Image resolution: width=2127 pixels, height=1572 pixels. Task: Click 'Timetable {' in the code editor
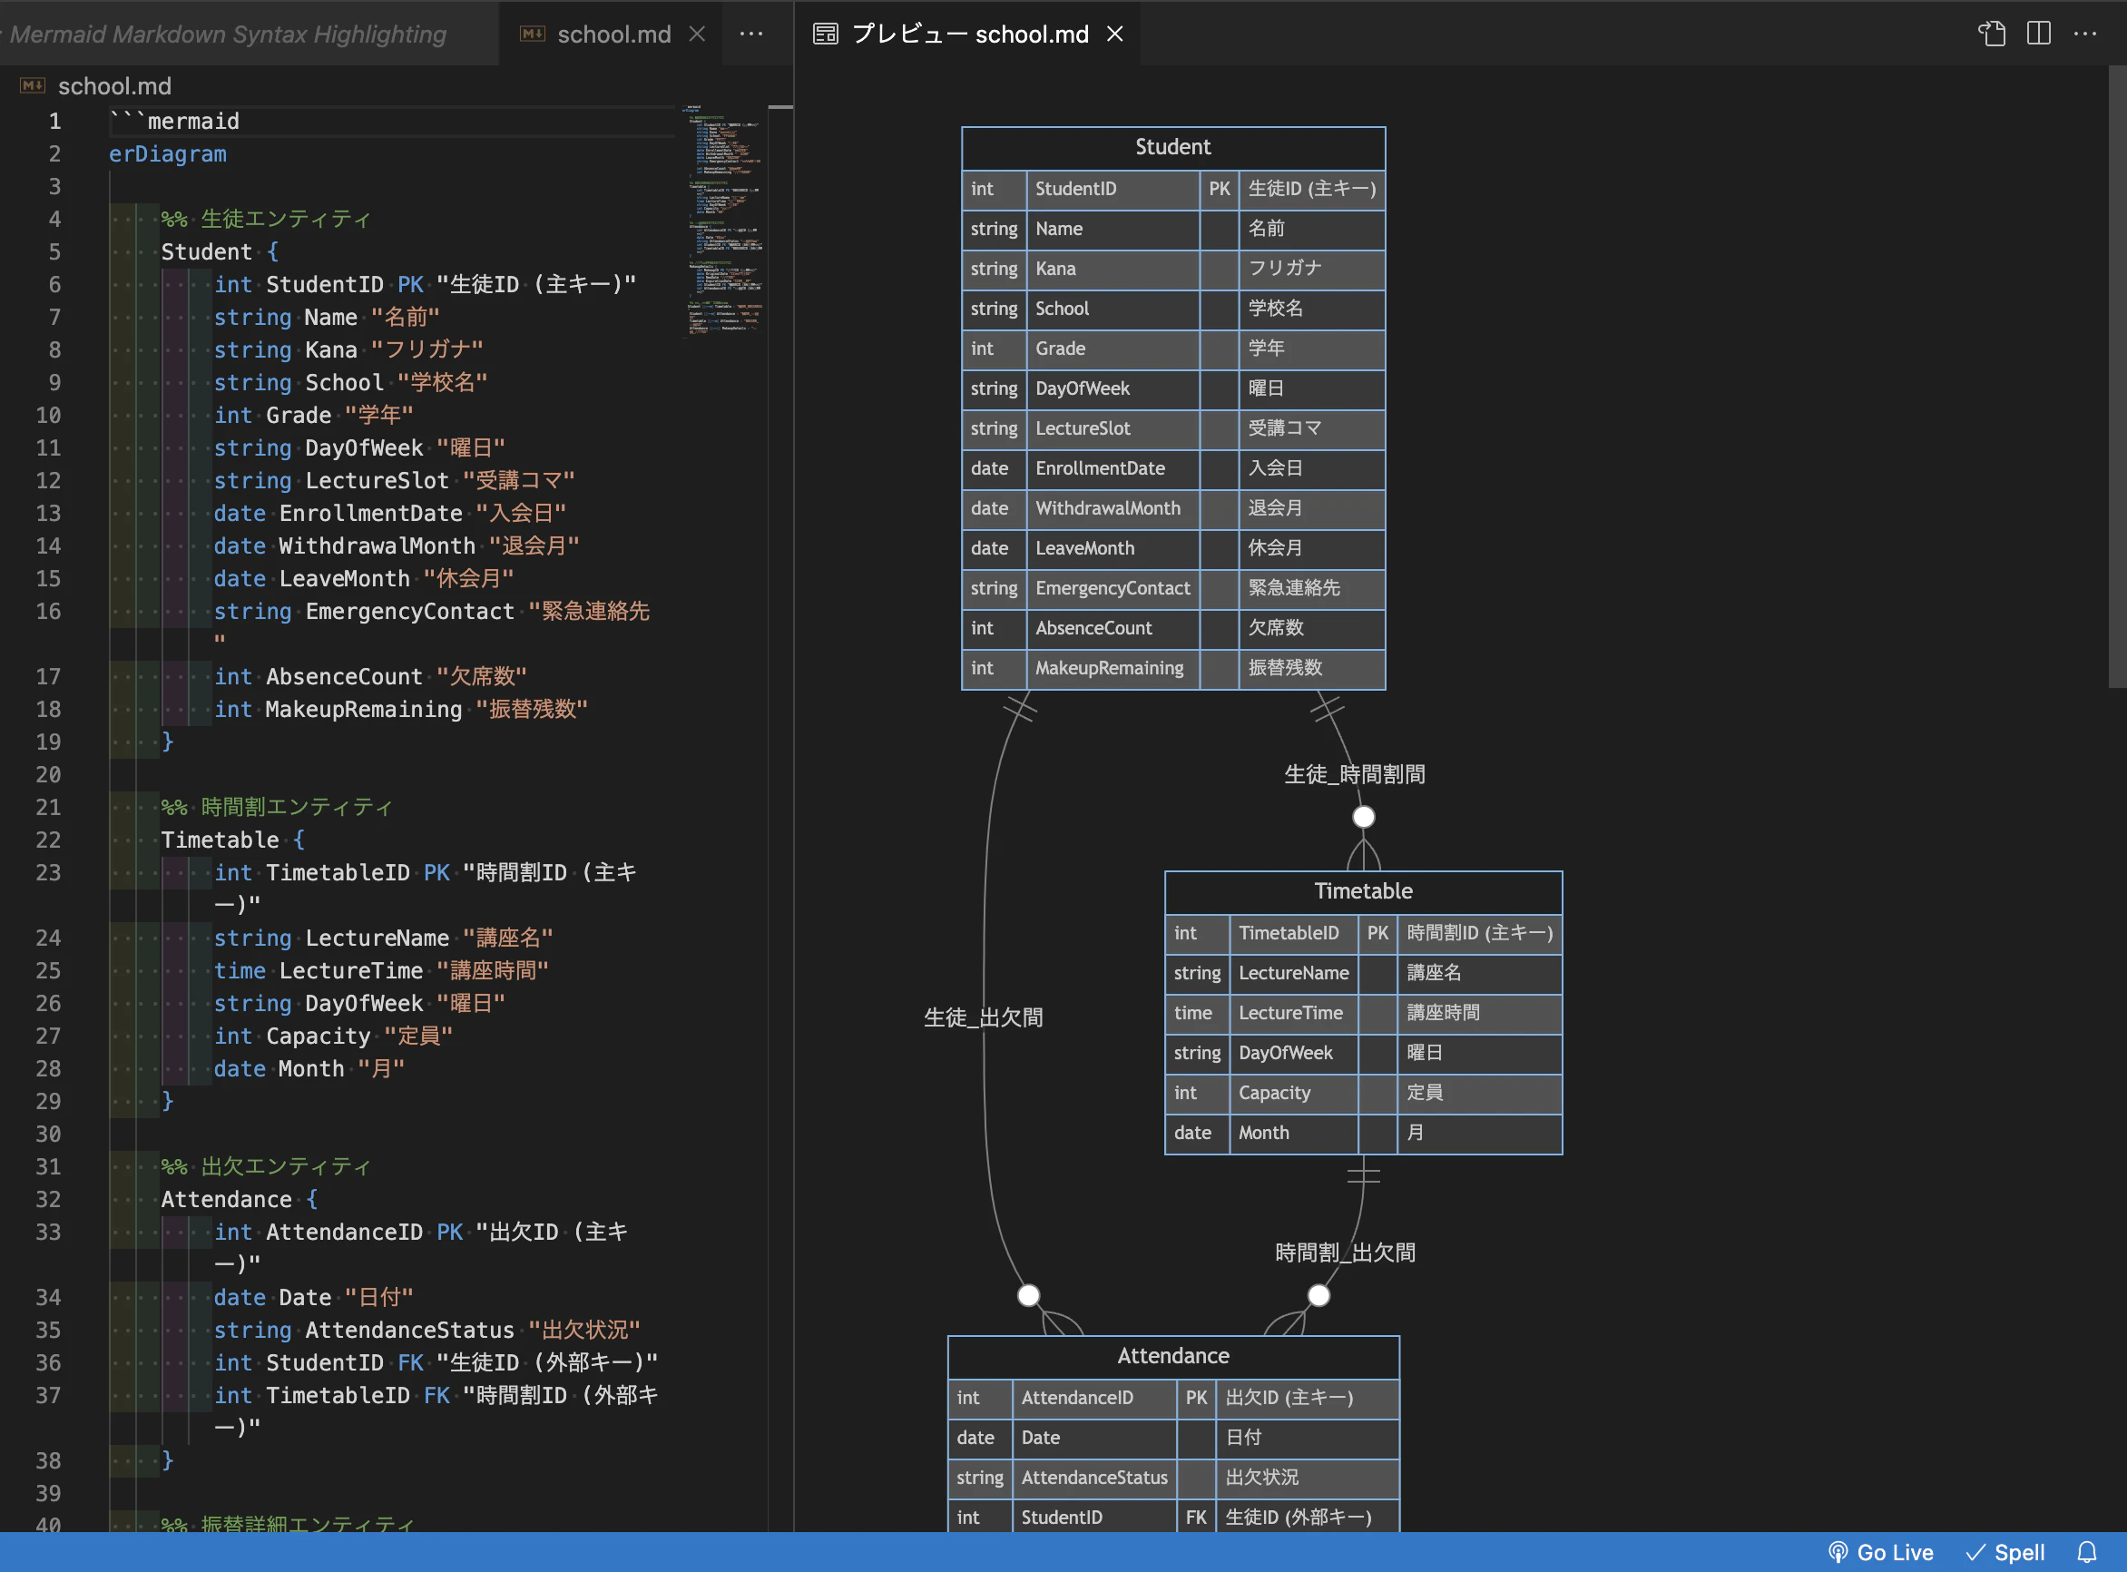233,840
